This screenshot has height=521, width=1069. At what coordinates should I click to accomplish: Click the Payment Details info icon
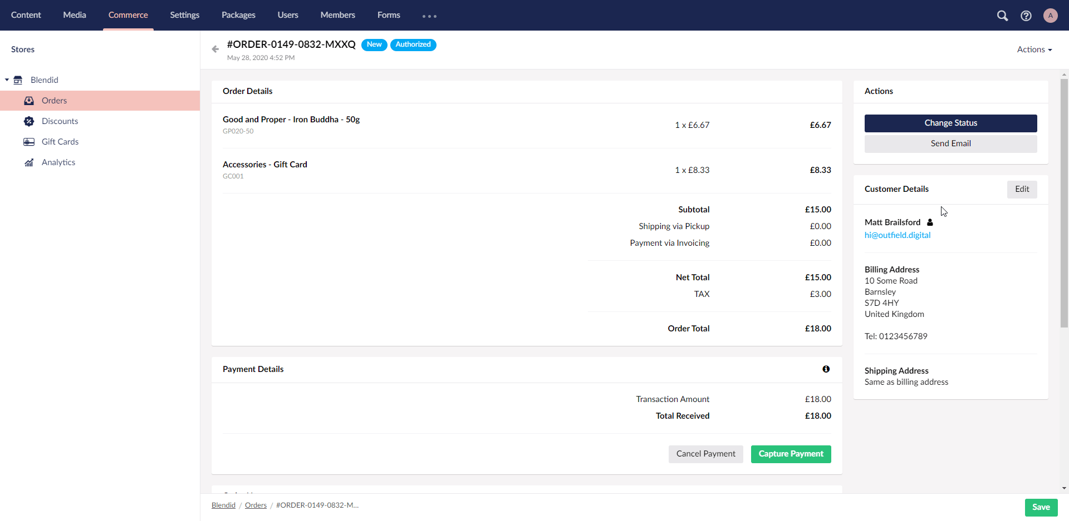(x=826, y=369)
